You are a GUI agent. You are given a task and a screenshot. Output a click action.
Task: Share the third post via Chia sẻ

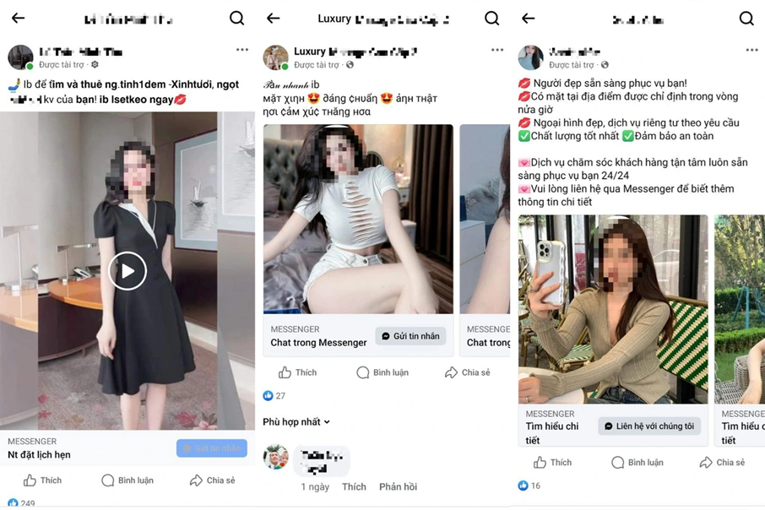722,462
